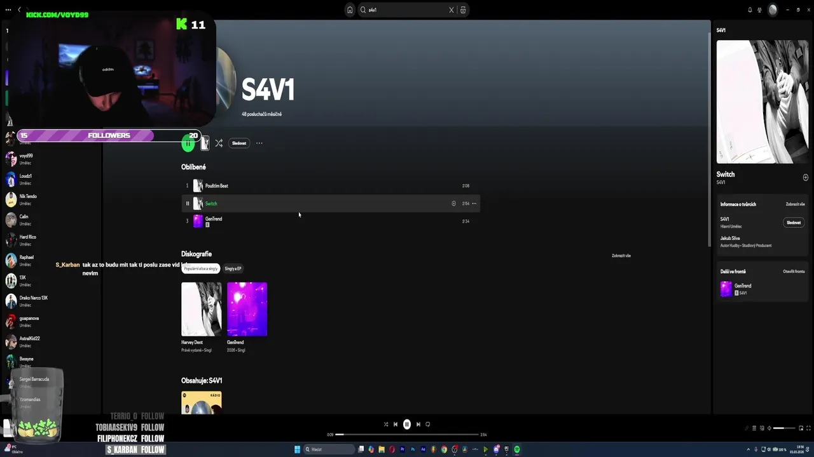Toggle shuffle in bottom player bar
The width and height of the screenshot is (814, 457).
386,425
